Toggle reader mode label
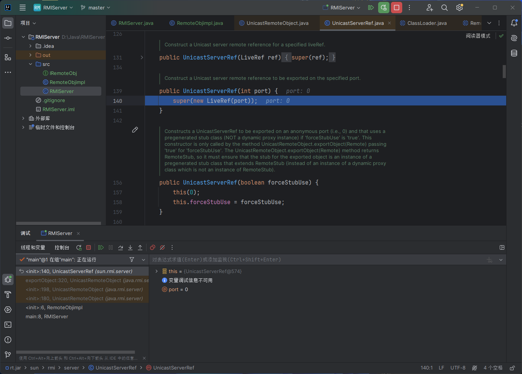This screenshot has height=374, width=522. click(x=478, y=36)
